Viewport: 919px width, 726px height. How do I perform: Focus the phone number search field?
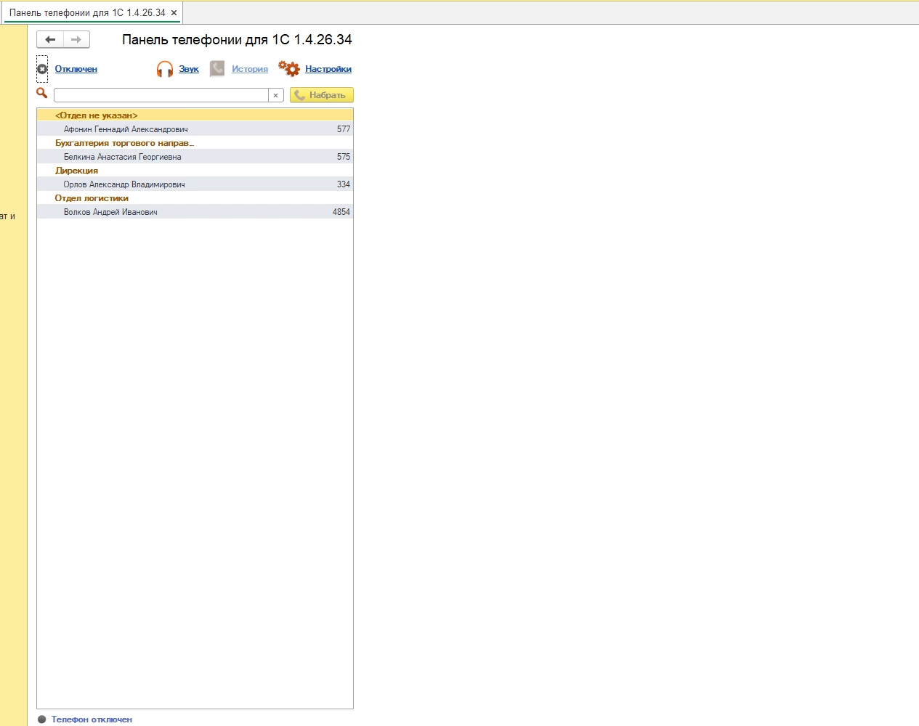tap(161, 95)
